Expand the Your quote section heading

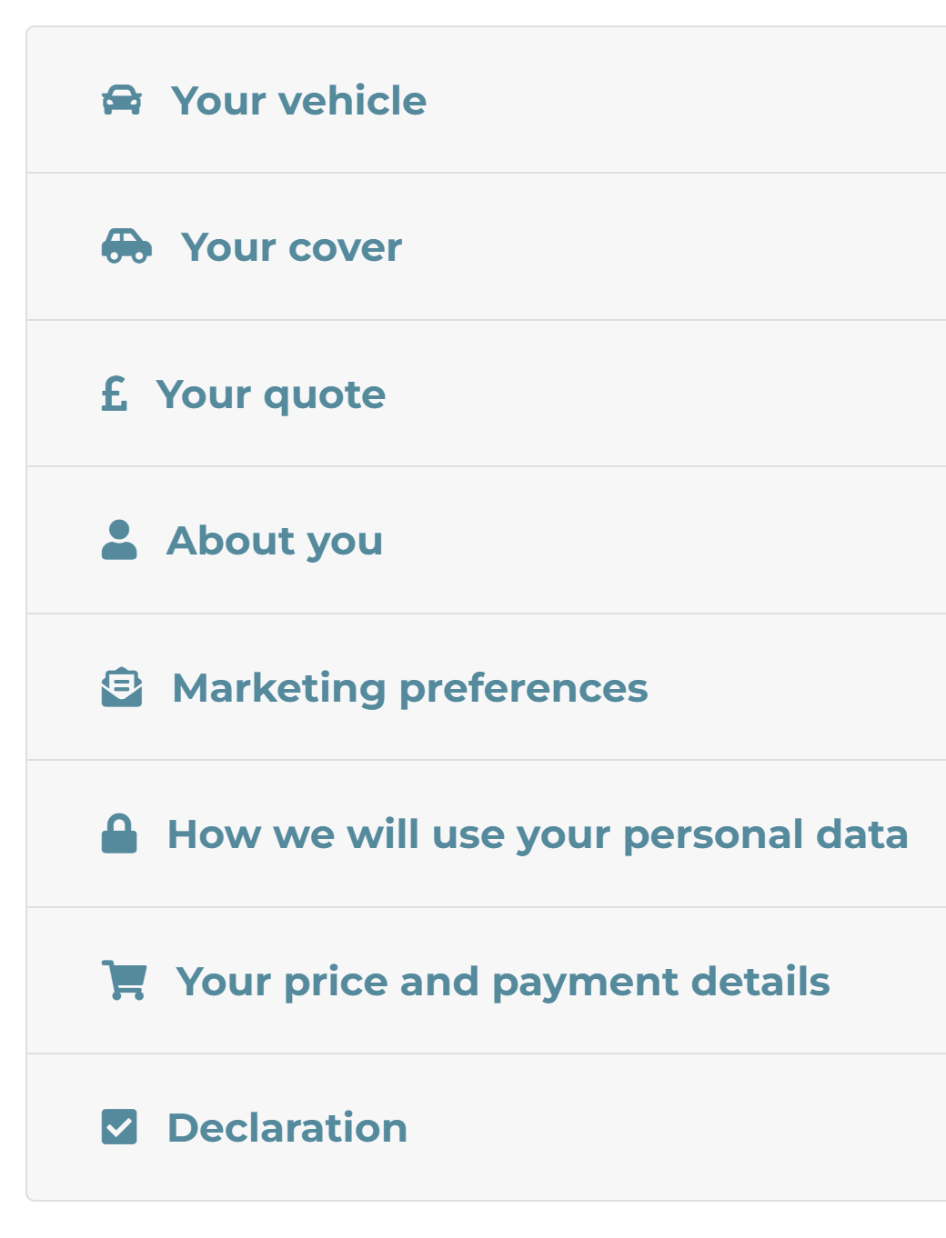(x=271, y=394)
